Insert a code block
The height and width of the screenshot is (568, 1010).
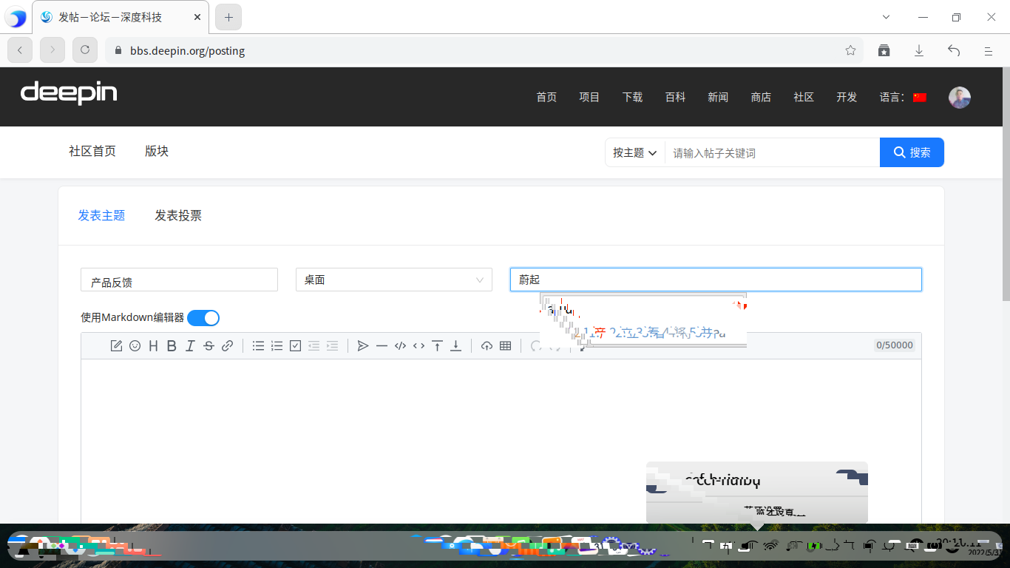pyautogui.click(x=400, y=345)
